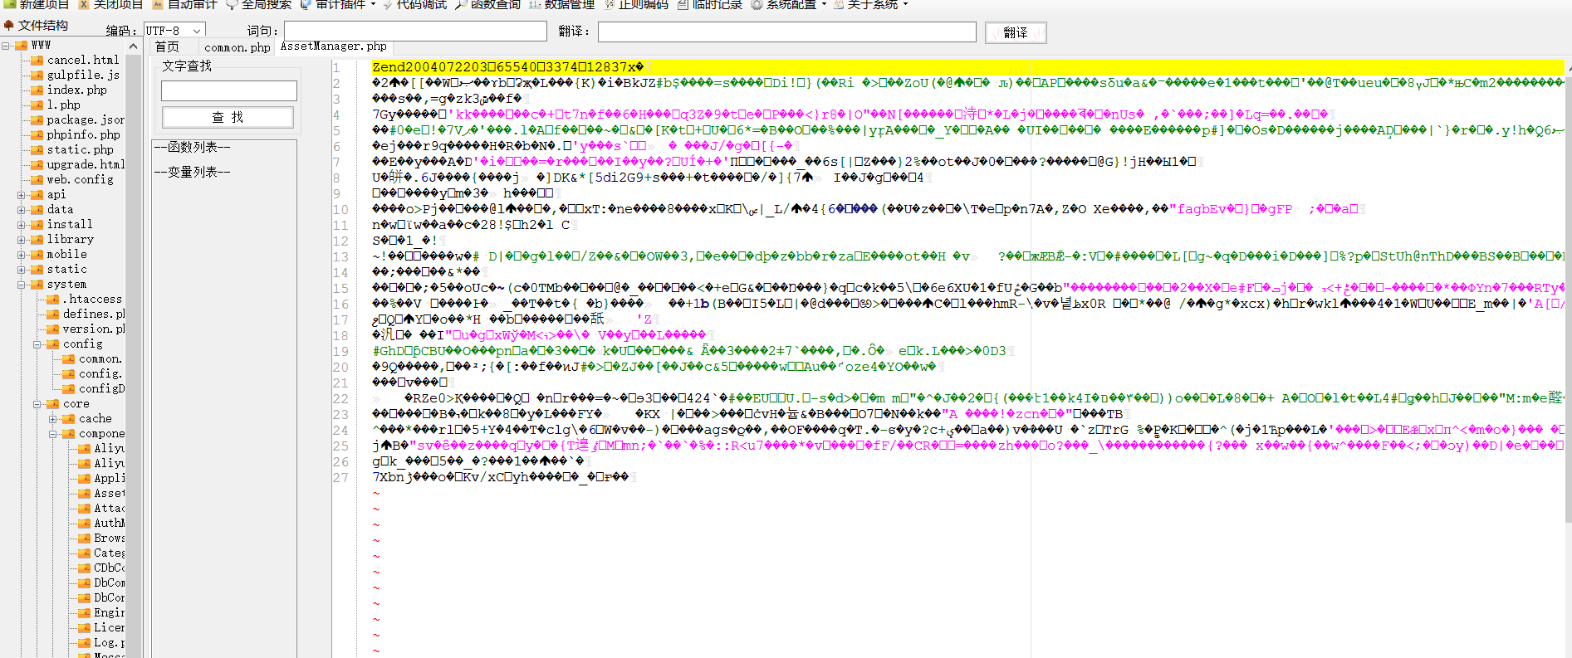Expand the install folder node
This screenshot has width=1572, height=658.
click(22, 225)
